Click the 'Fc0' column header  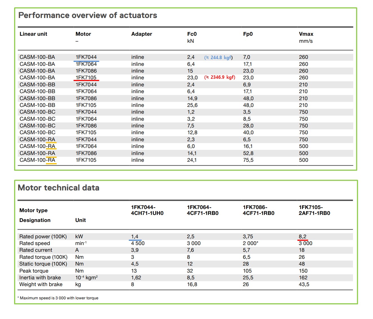point(192,34)
